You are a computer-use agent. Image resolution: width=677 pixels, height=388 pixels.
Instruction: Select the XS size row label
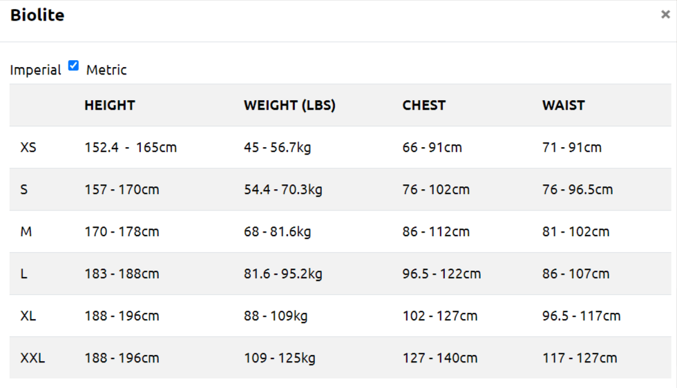pyautogui.click(x=28, y=147)
